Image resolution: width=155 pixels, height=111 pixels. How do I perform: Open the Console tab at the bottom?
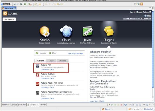tap(14, 105)
